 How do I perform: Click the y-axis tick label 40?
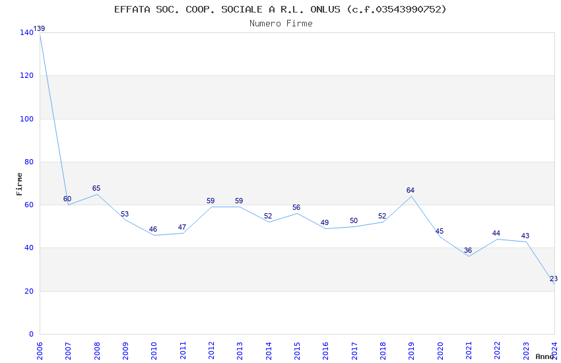coord(29,248)
